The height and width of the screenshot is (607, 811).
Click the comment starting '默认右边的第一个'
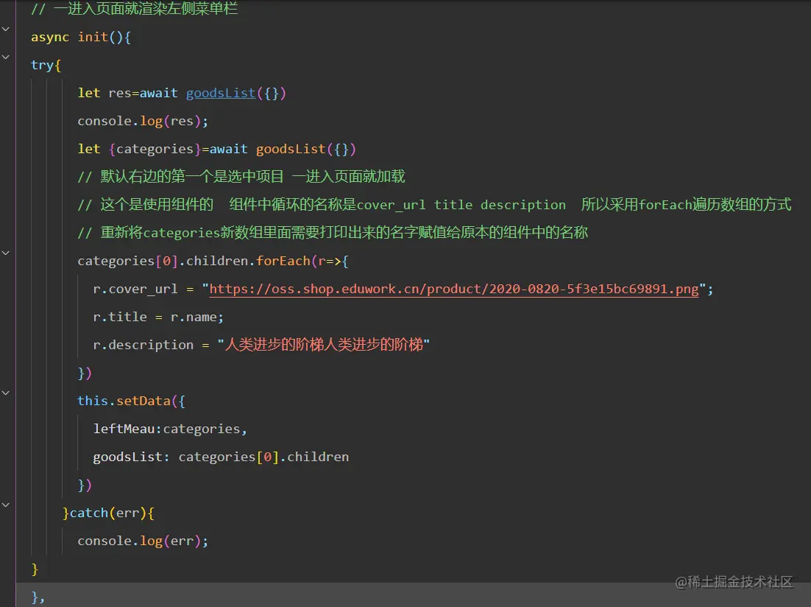tap(241, 177)
